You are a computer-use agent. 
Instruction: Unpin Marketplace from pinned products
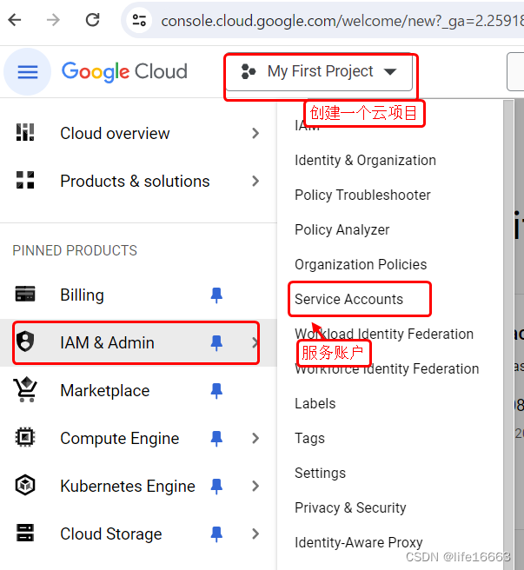(x=216, y=391)
